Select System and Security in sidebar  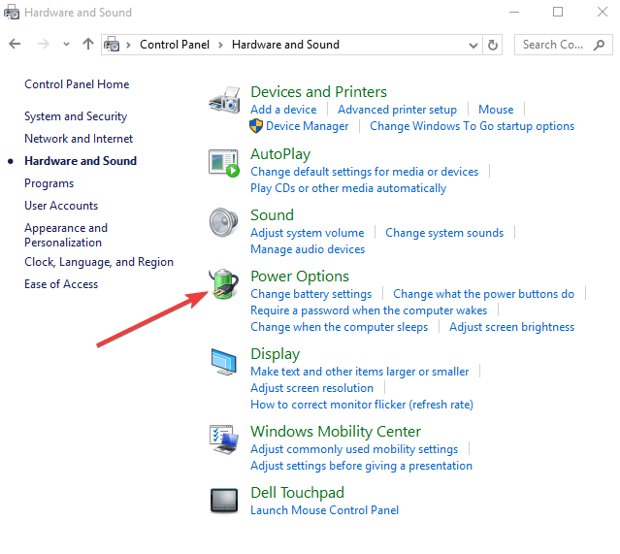point(76,116)
